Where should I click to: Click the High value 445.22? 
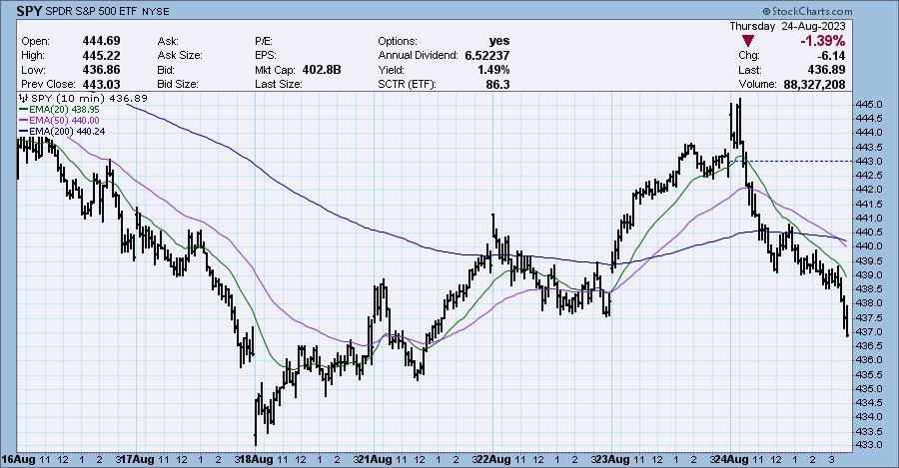(x=101, y=55)
